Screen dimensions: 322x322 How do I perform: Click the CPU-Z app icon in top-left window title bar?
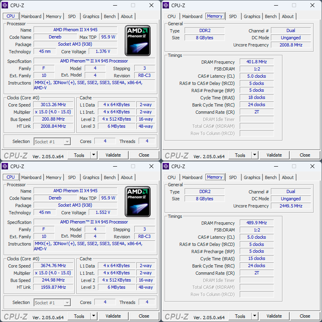click(x=5, y=5)
